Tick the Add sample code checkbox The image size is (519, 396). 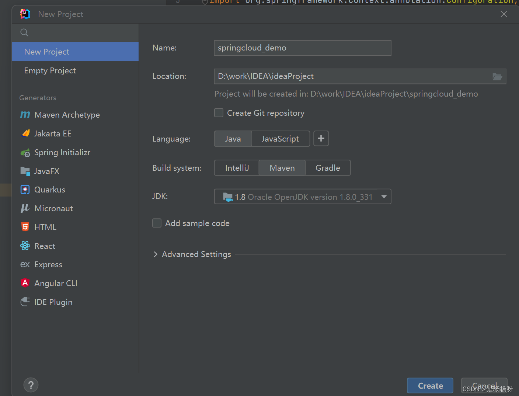pos(157,223)
